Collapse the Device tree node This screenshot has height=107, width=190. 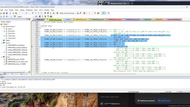pos(2,43)
